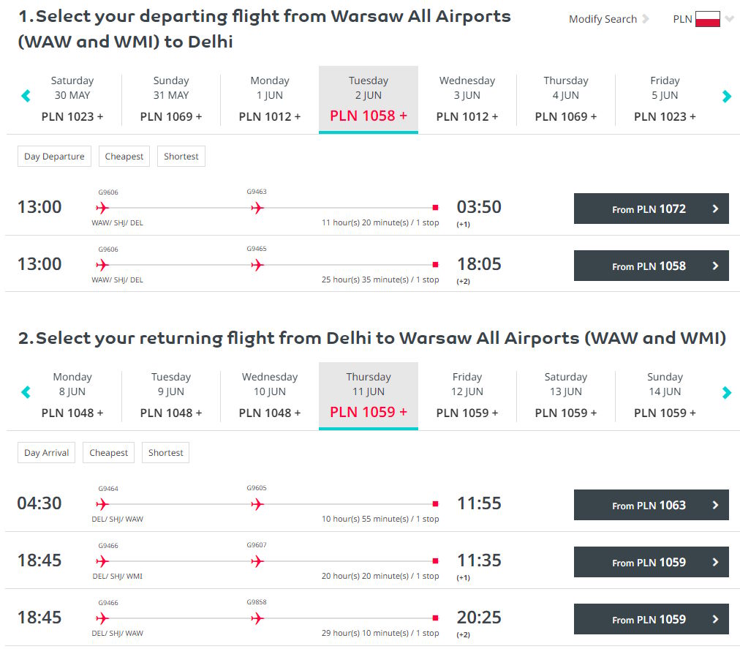Click next week arrow for returning dates

pos(726,392)
